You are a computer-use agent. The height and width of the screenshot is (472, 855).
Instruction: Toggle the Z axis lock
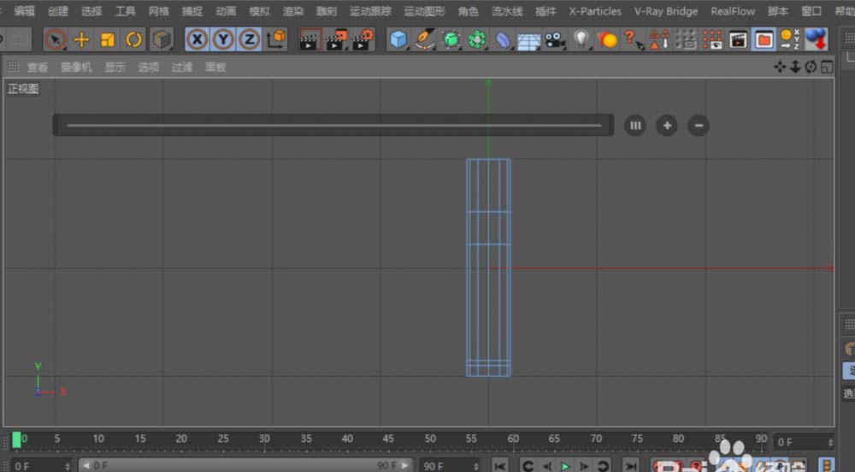[x=249, y=39]
